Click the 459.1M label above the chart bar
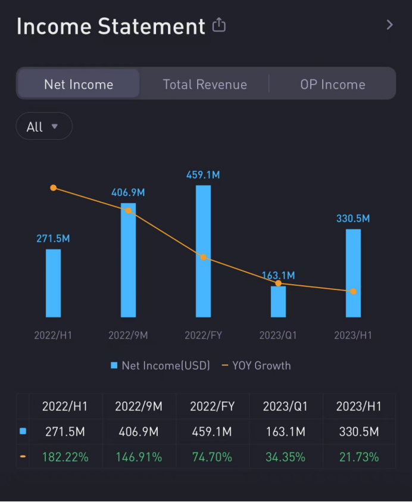 (x=203, y=175)
